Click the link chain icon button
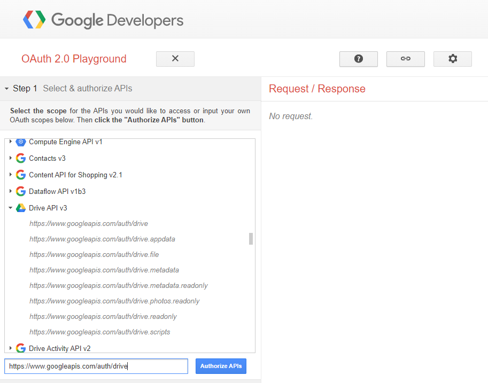 (405, 59)
